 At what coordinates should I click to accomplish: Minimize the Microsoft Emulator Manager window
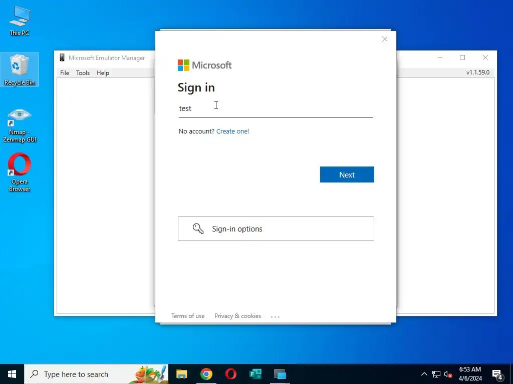[x=440, y=58]
